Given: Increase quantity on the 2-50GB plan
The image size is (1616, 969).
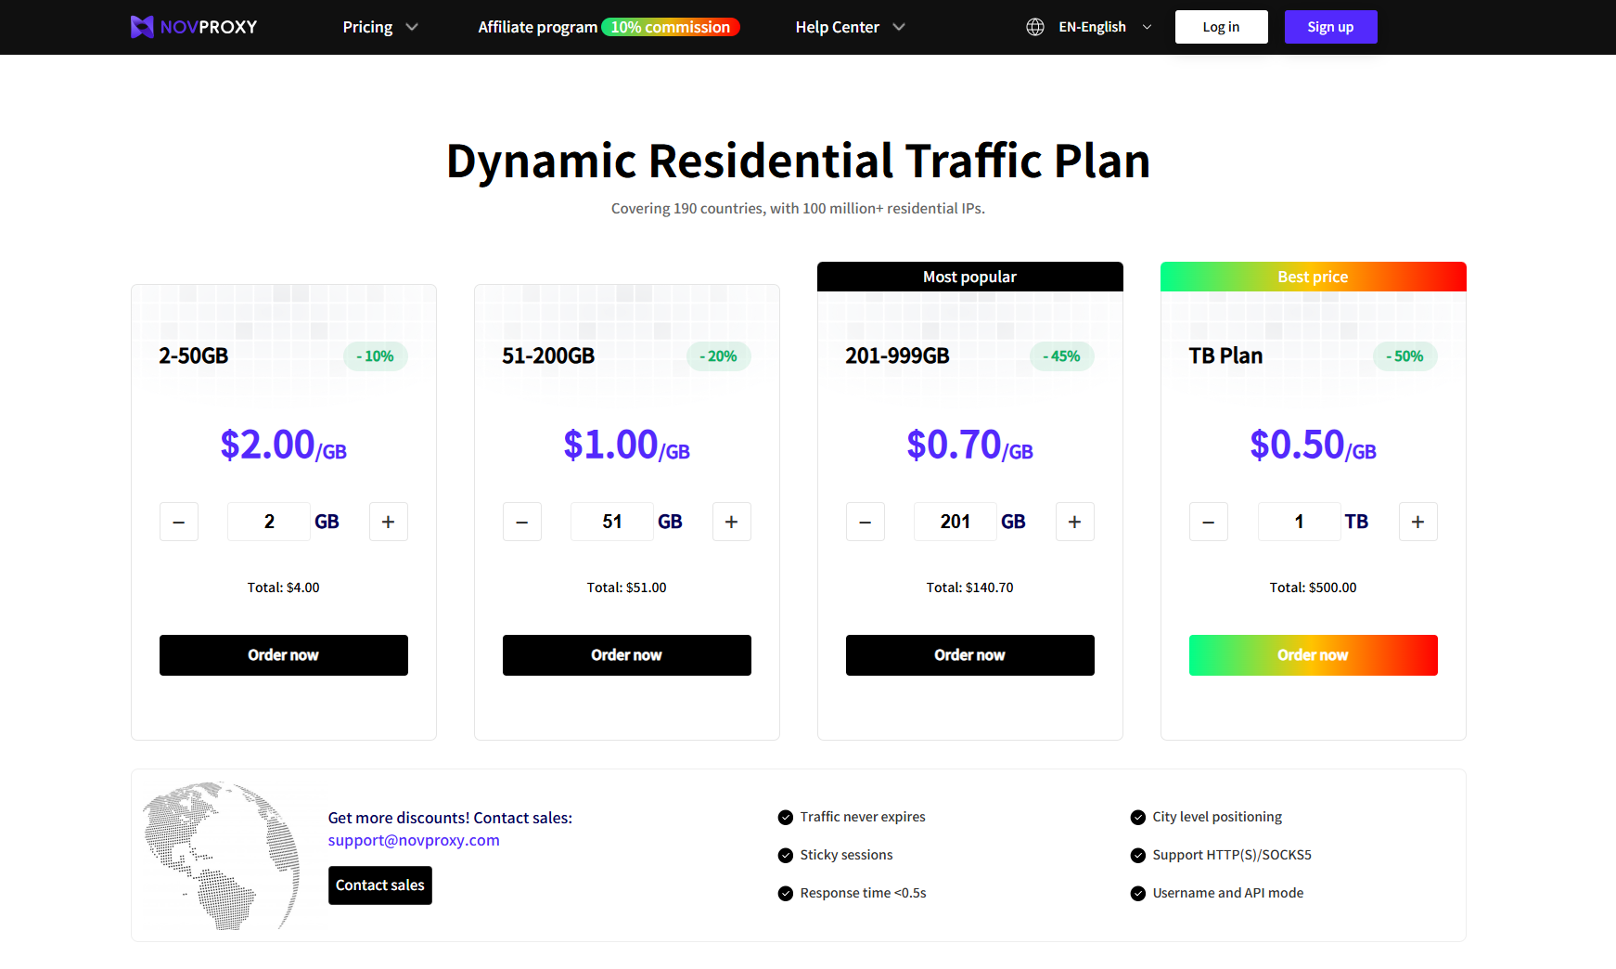Looking at the screenshot, I should 388,522.
